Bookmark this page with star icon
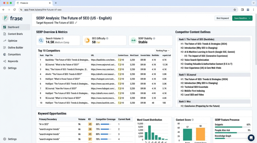The image size is (257, 143). tap(235, 10)
